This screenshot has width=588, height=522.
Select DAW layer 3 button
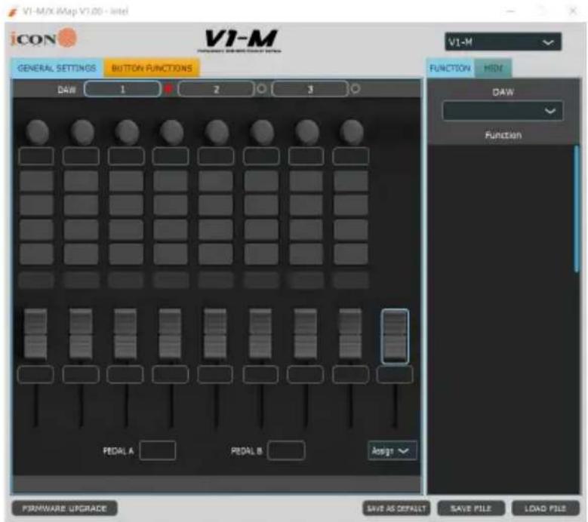tap(309, 89)
